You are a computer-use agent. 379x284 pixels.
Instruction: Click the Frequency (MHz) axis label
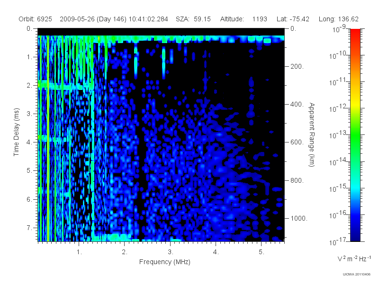[164, 262]
